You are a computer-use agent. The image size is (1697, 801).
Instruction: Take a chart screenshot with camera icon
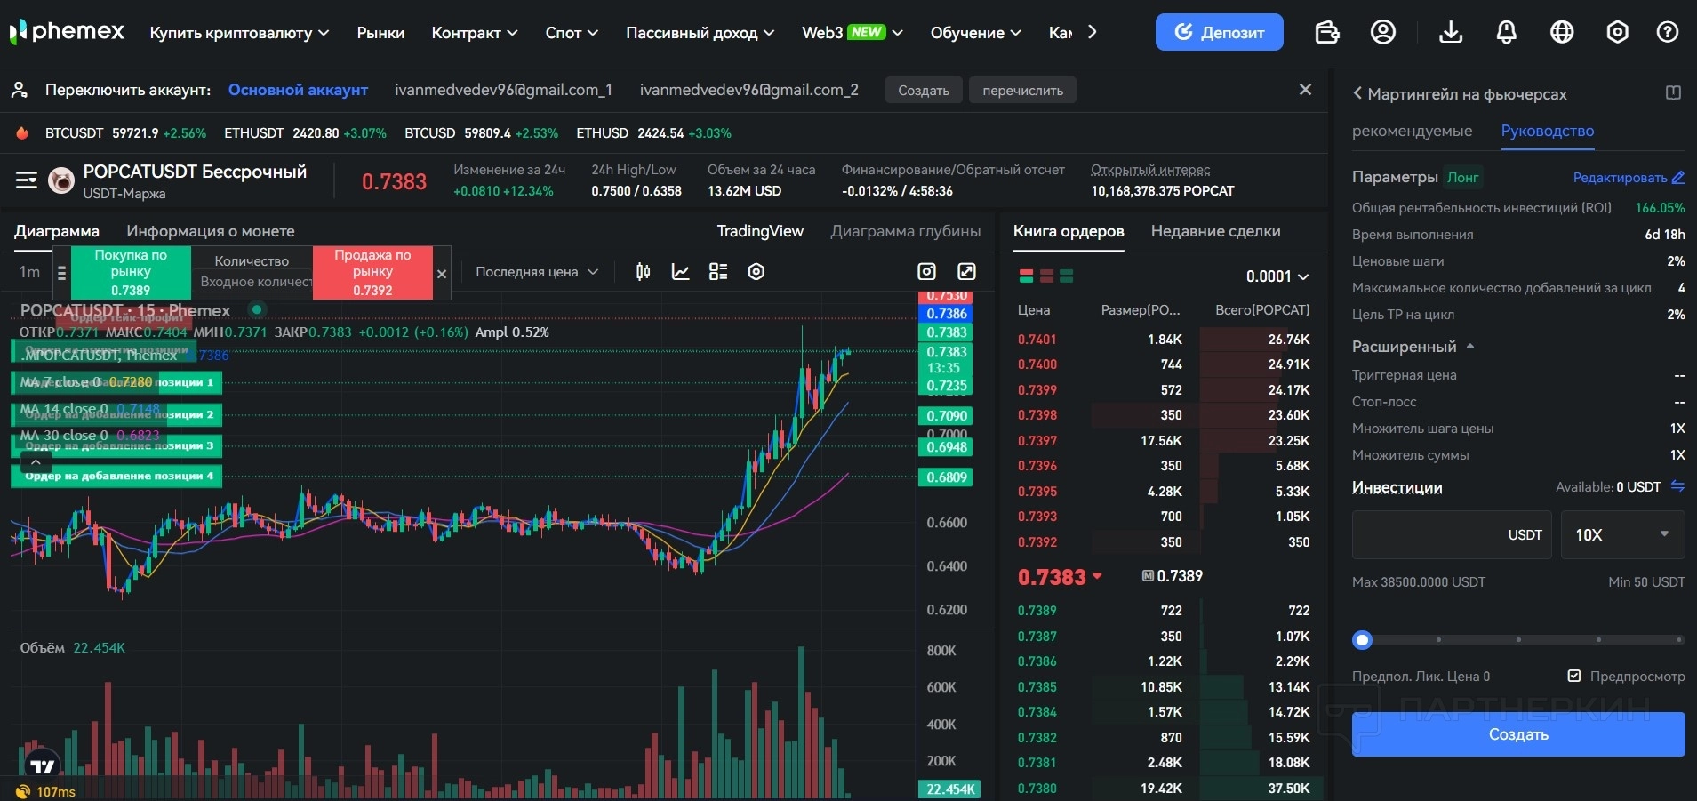926,272
